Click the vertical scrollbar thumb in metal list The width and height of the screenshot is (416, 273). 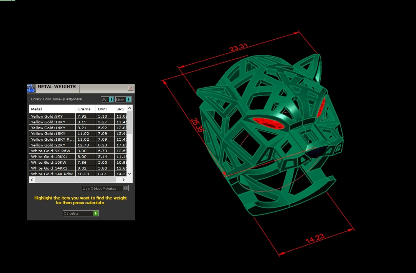tap(130, 122)
